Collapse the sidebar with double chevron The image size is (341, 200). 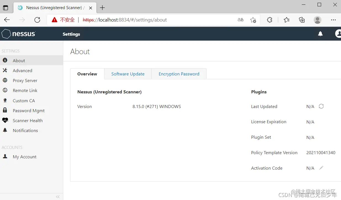[x=58, y=197]
